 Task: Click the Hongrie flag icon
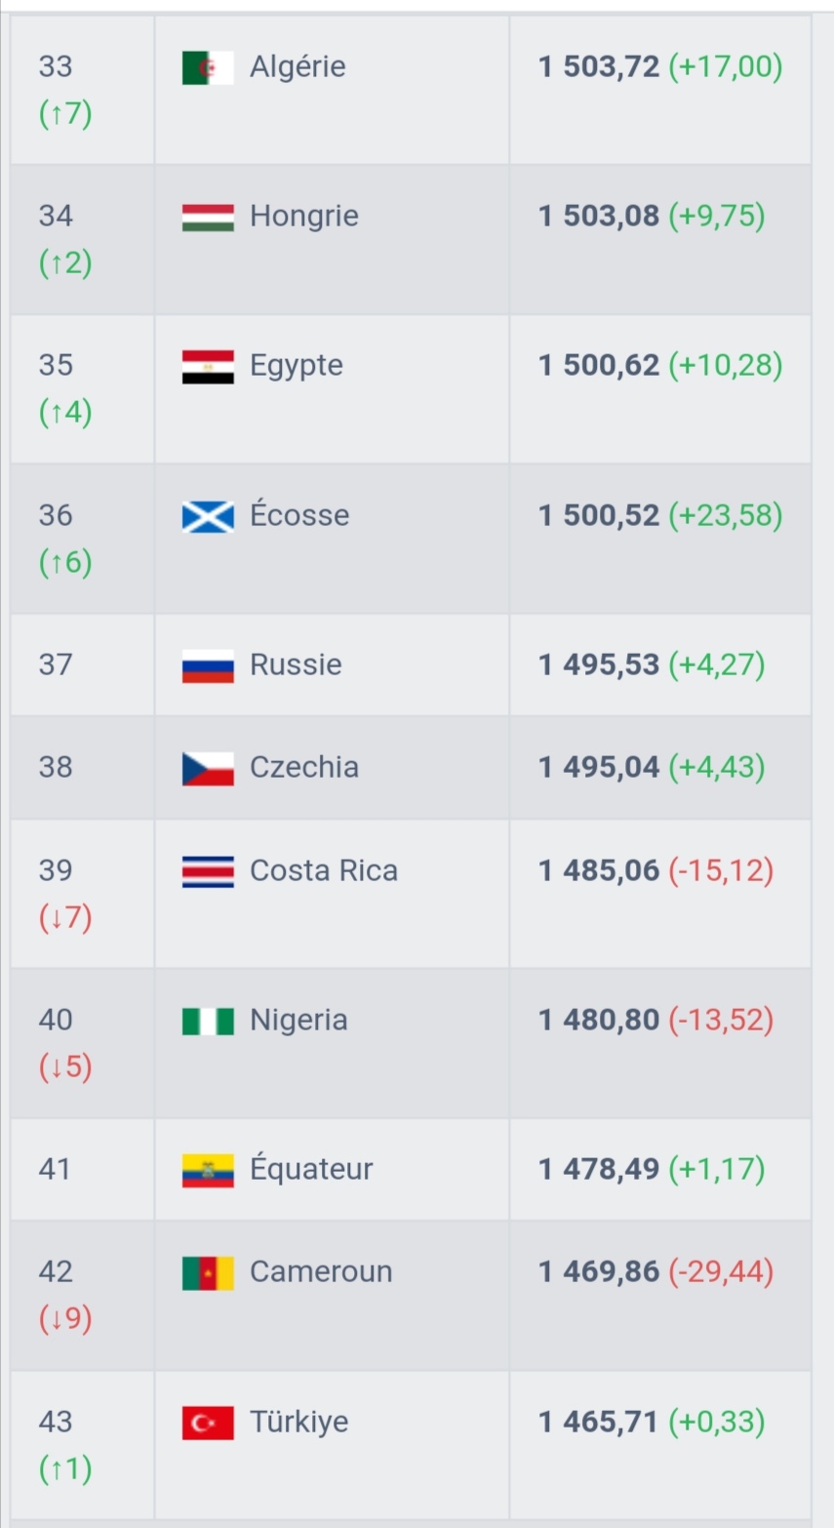pos(208,217)
